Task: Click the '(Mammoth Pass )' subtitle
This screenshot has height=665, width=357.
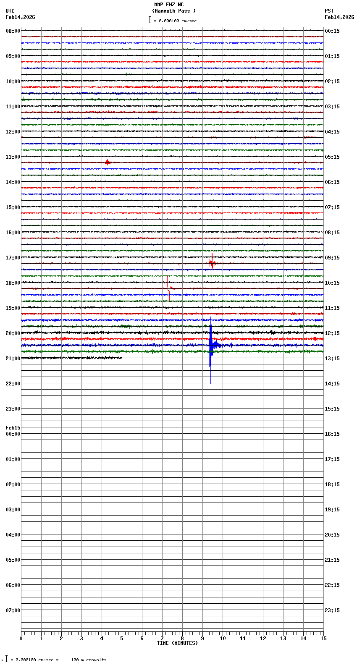Action: (174, 11)
